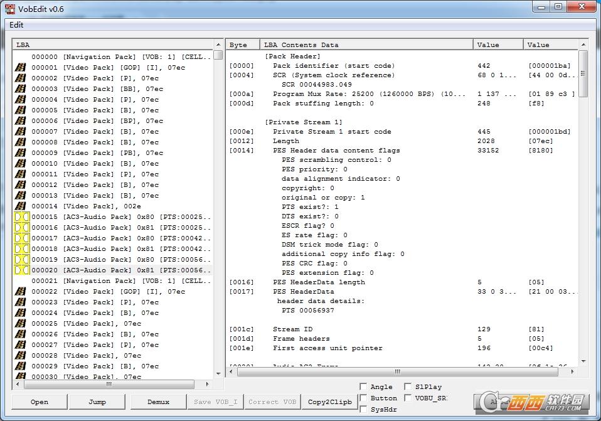Click the VobEdit application icon in title bar
The width and height of the screenshot is (601, 421).
click(10, 9)
